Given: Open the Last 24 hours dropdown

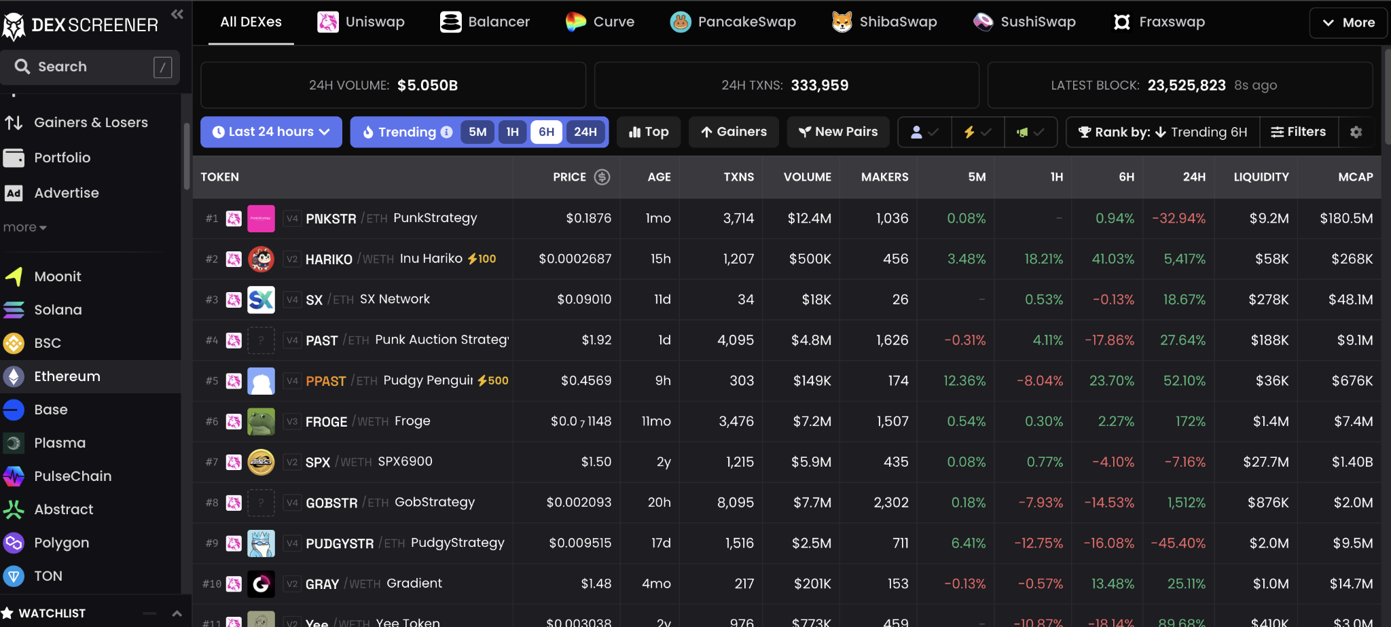Looking at the screenshot, I should coord(271,132).
